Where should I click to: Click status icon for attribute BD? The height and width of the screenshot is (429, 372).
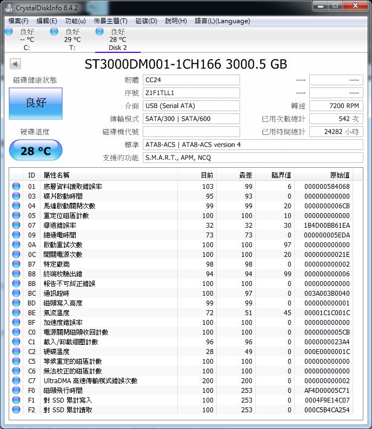click(16, 303)
